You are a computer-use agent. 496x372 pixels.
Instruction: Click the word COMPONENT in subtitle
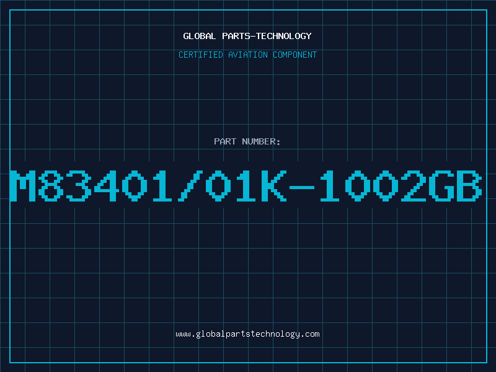[x=295, y=55]
